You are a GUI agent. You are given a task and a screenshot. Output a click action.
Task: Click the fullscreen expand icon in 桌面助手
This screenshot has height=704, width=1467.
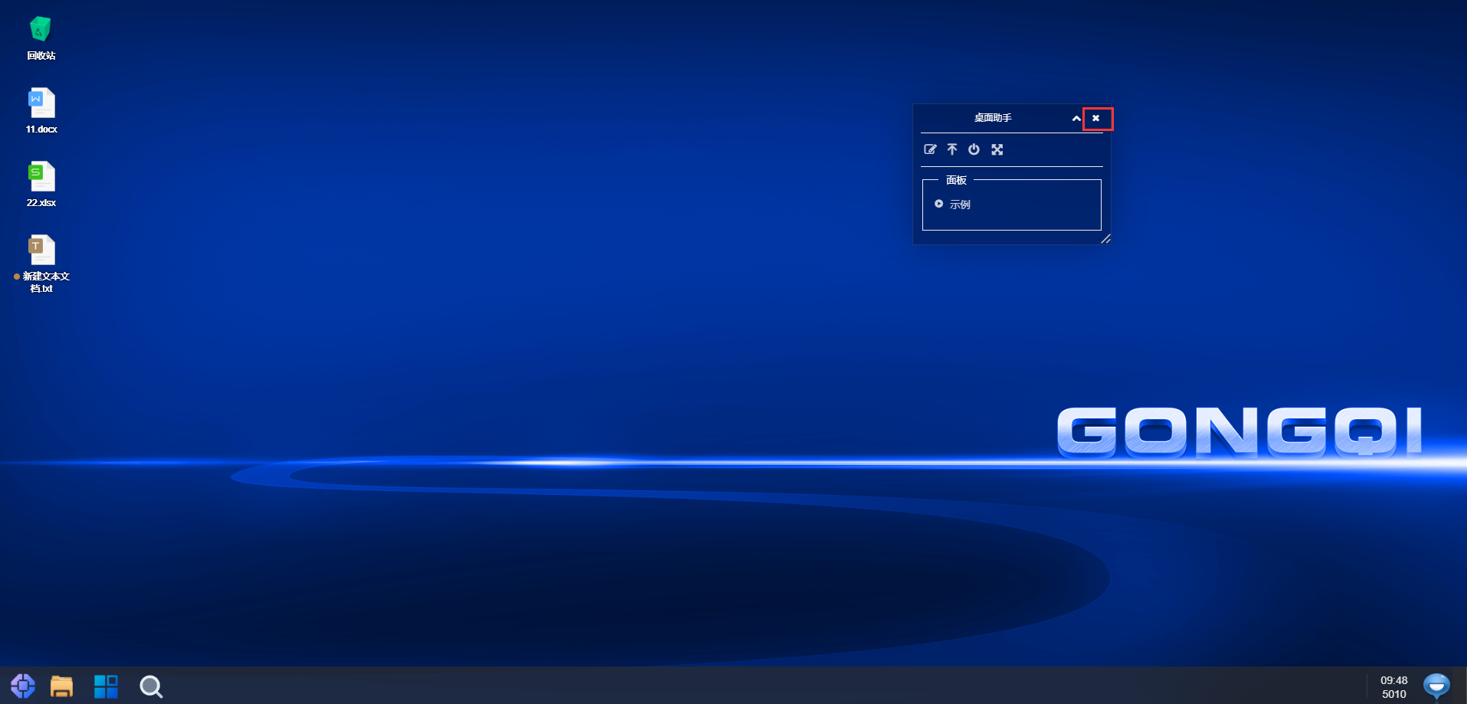click(x=997, y=149)
